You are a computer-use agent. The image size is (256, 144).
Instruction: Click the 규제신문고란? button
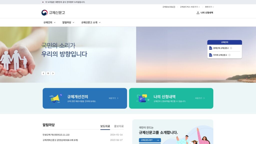point(150,140)
